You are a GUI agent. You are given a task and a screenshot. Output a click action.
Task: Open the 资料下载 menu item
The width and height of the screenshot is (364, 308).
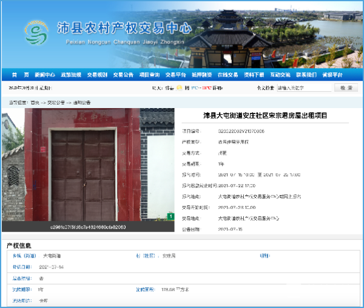tap(254, 75)
